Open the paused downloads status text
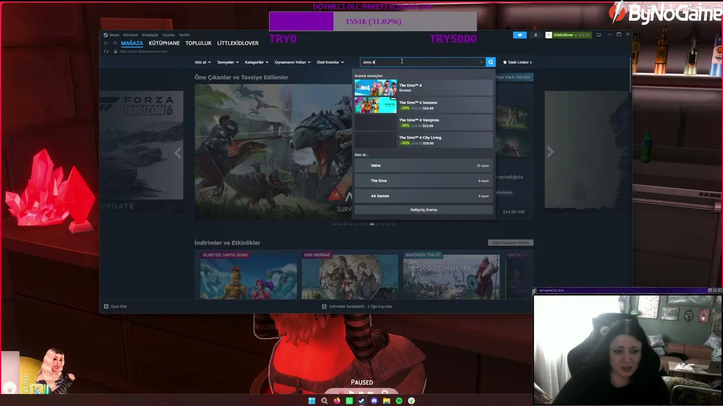 (x=360, y=306)
